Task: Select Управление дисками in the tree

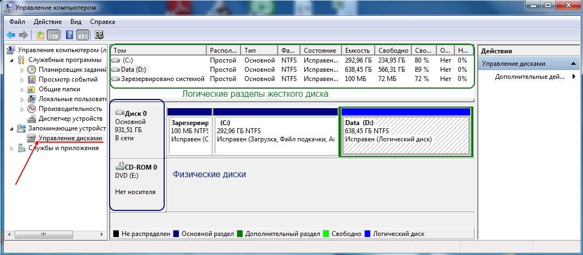Action: pos(70,139)
